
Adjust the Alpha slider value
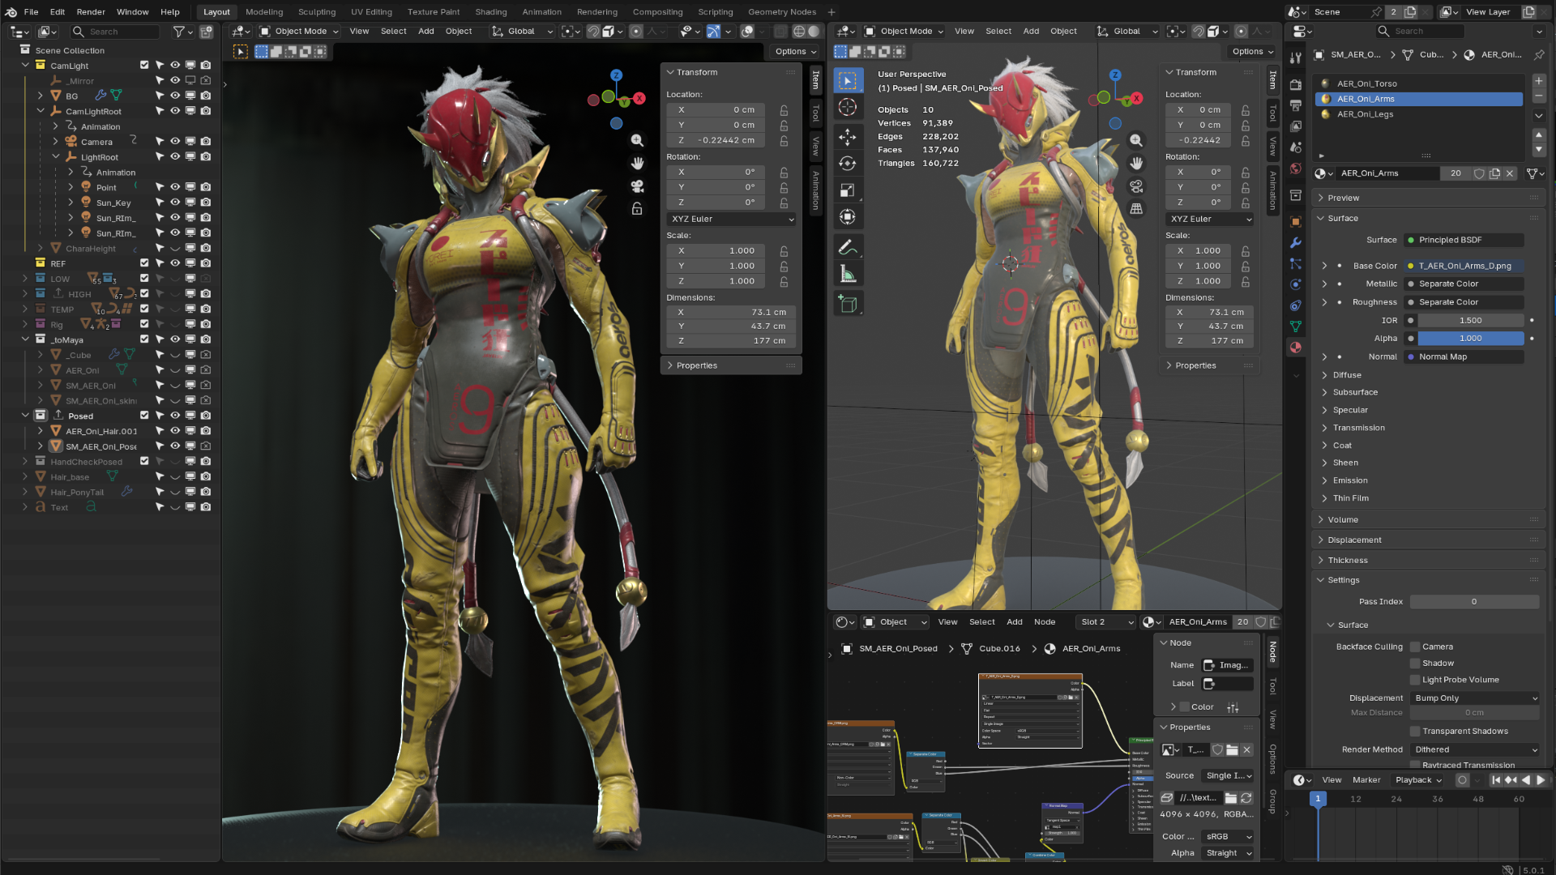(1470, 339)
